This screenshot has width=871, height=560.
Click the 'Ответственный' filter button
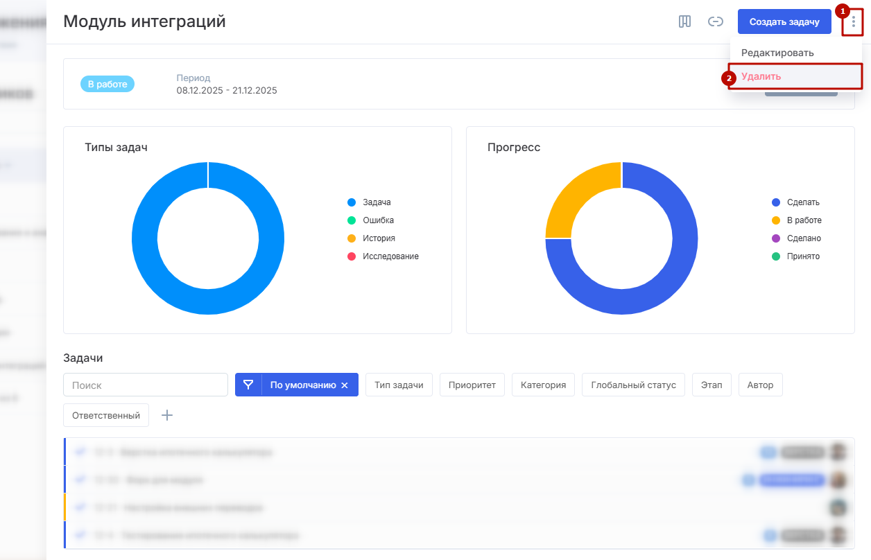coord(106,415)
